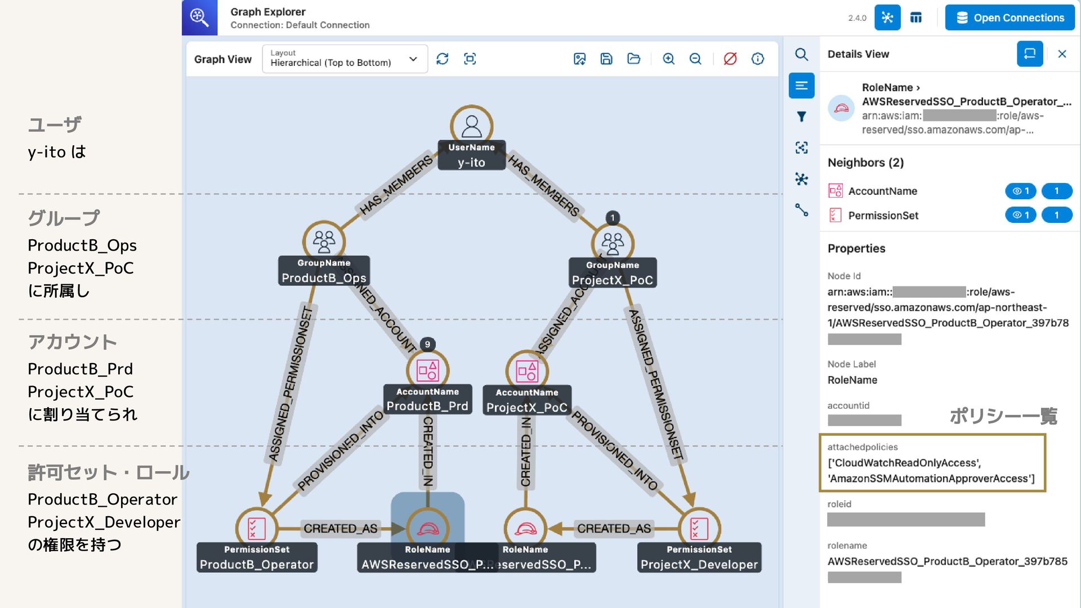Save the graph with the disk icon
This screenshot has width=1081, height=608.
606,59
